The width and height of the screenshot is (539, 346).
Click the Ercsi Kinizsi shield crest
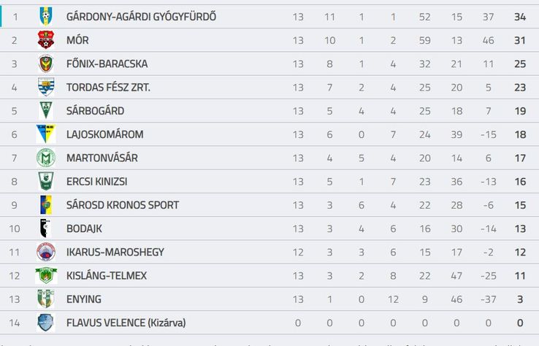tap(46, 182)
